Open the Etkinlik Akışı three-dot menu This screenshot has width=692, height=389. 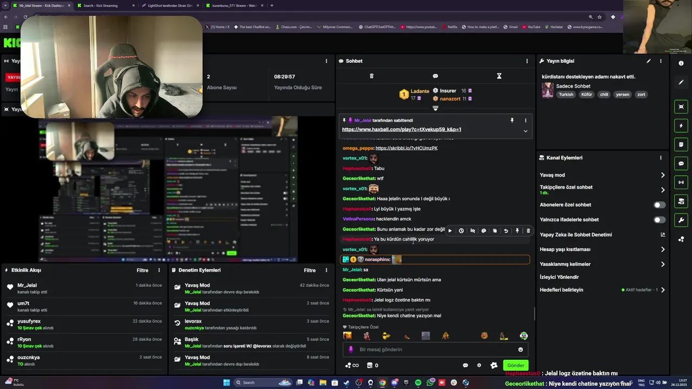click(x=159, y=270)
